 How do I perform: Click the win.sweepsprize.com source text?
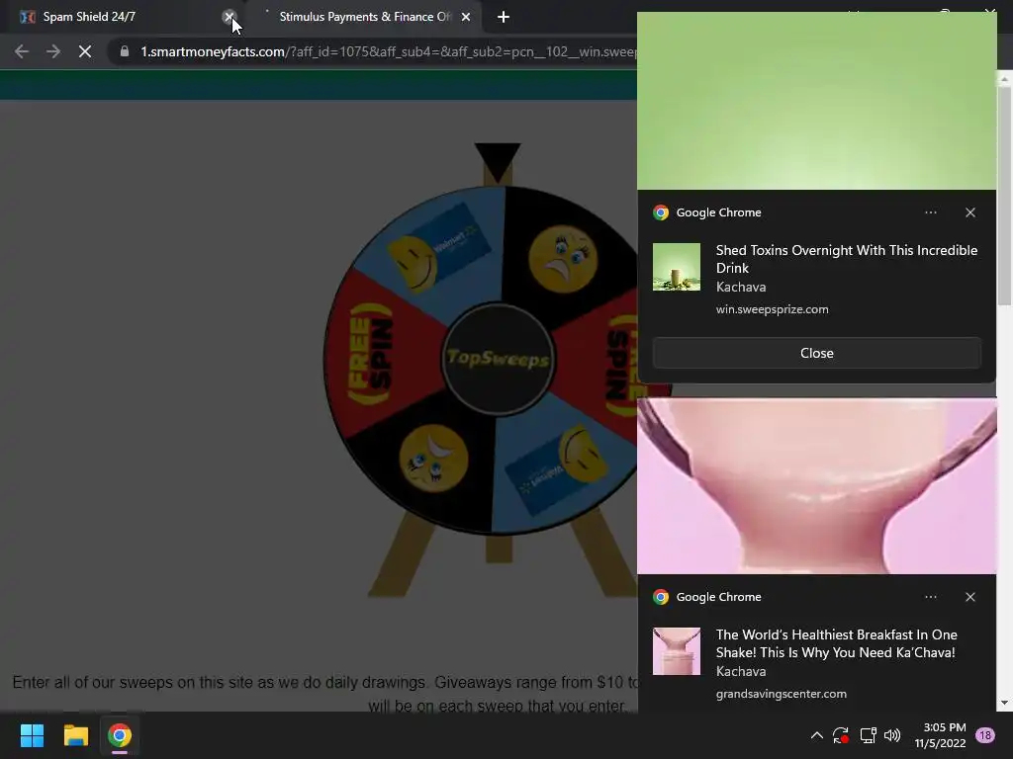[x=772, y=309]
